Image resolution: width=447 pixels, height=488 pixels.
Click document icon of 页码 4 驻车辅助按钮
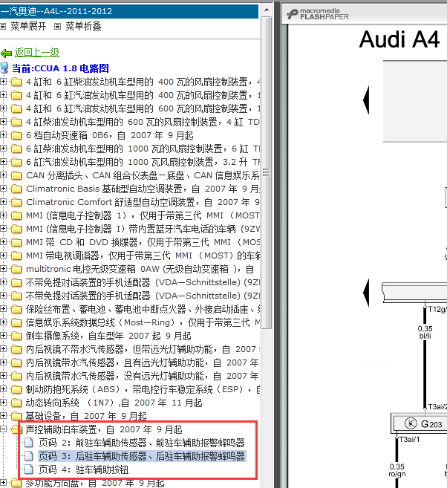(29, 469)
